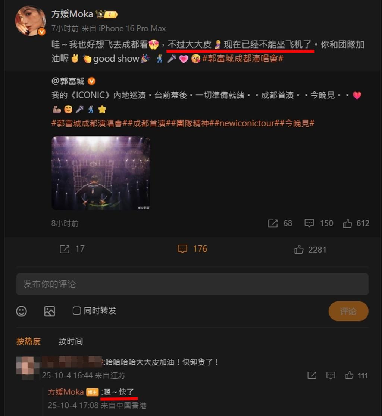Click the repost icon showing 68
The image size is (382, 416).
click(x=272, y=223)
